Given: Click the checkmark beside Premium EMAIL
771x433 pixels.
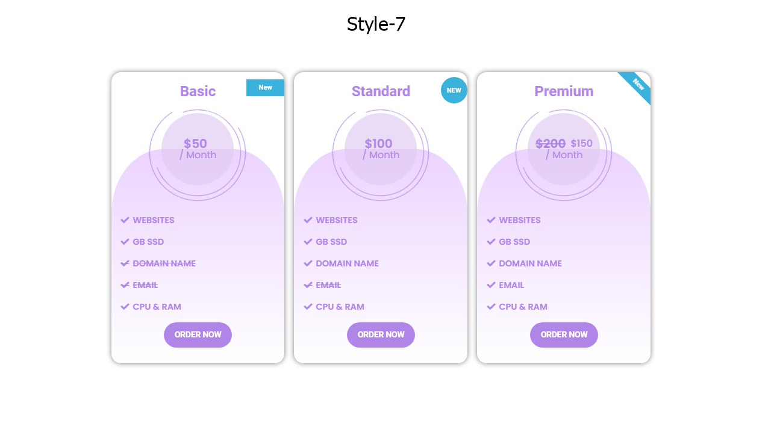Looking at the screenshot, I should tap(492, 285).
